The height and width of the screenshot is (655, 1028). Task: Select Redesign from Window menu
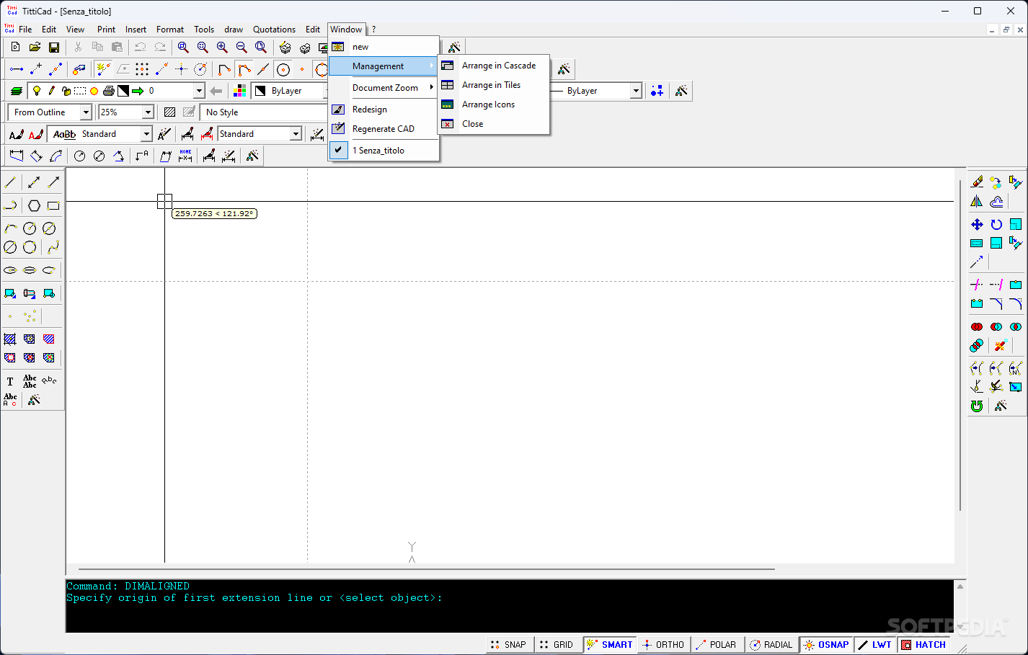click(384, 110)
